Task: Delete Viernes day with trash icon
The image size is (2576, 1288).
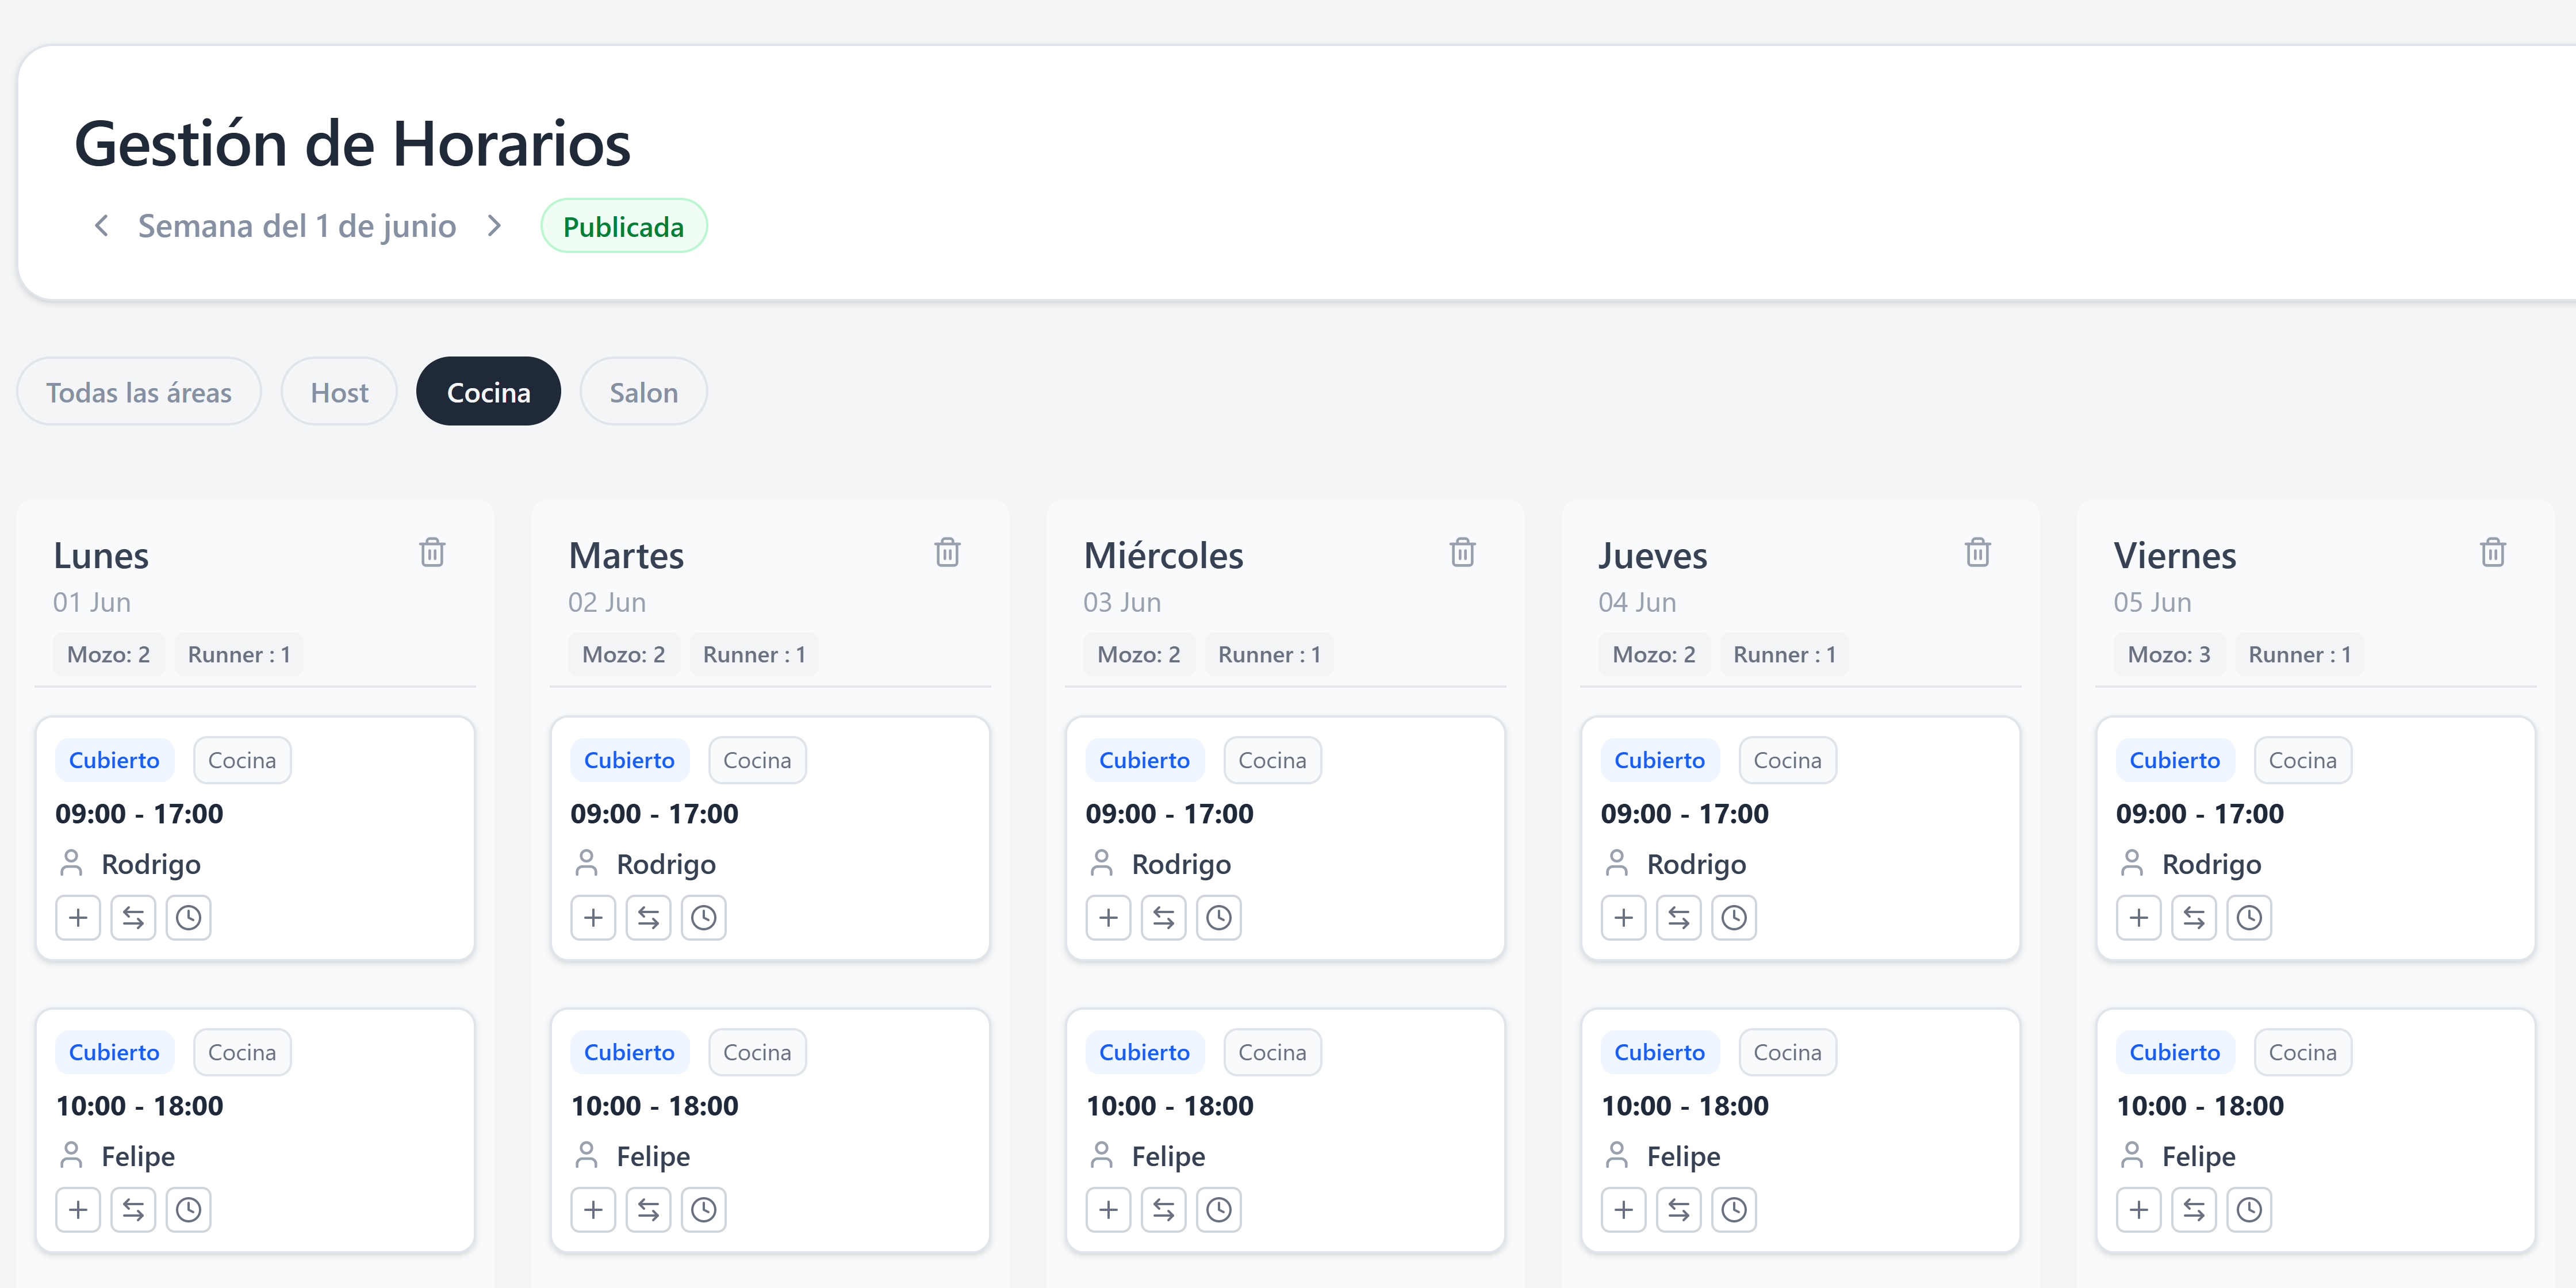Action: point(2492,552)
